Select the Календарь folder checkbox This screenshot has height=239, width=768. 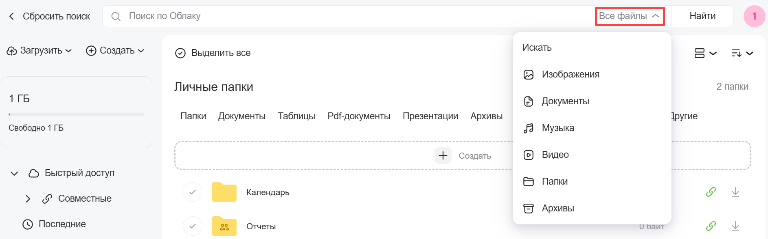[193, 192]
